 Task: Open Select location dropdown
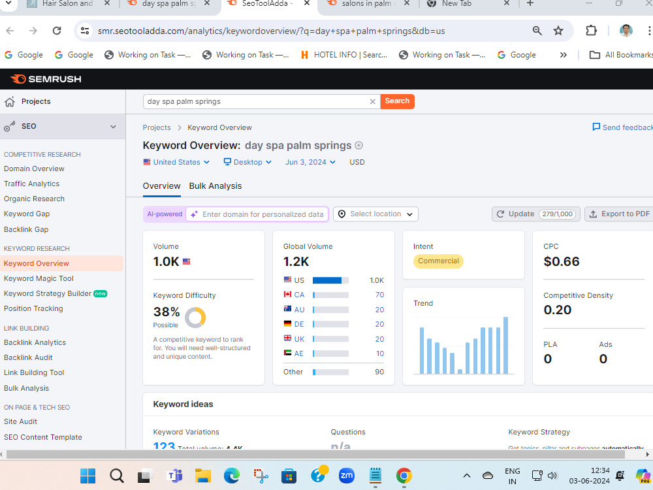point(375,214)
